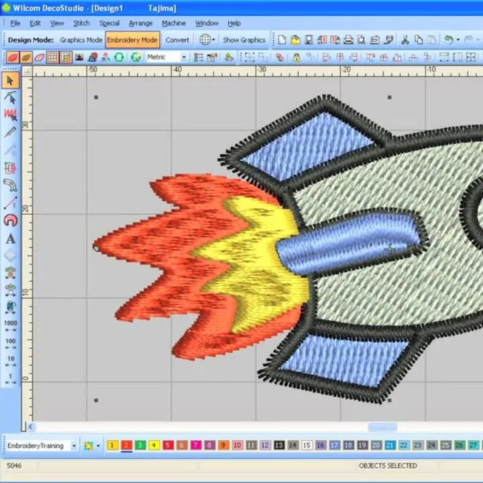Image resolution: width=483 pixels, height=483 pixels.
Task: Open the File menu
Action: pos(15,23)
